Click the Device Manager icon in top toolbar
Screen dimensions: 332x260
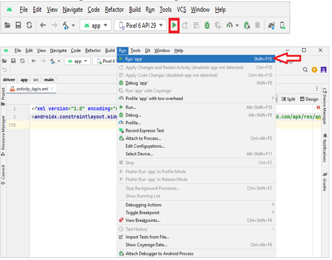coord(283,26)
